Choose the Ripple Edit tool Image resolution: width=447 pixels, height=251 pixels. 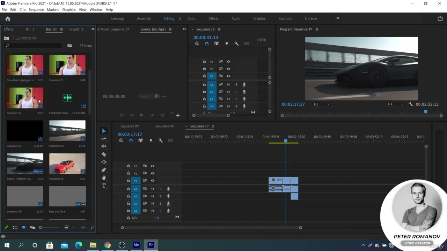104,146
